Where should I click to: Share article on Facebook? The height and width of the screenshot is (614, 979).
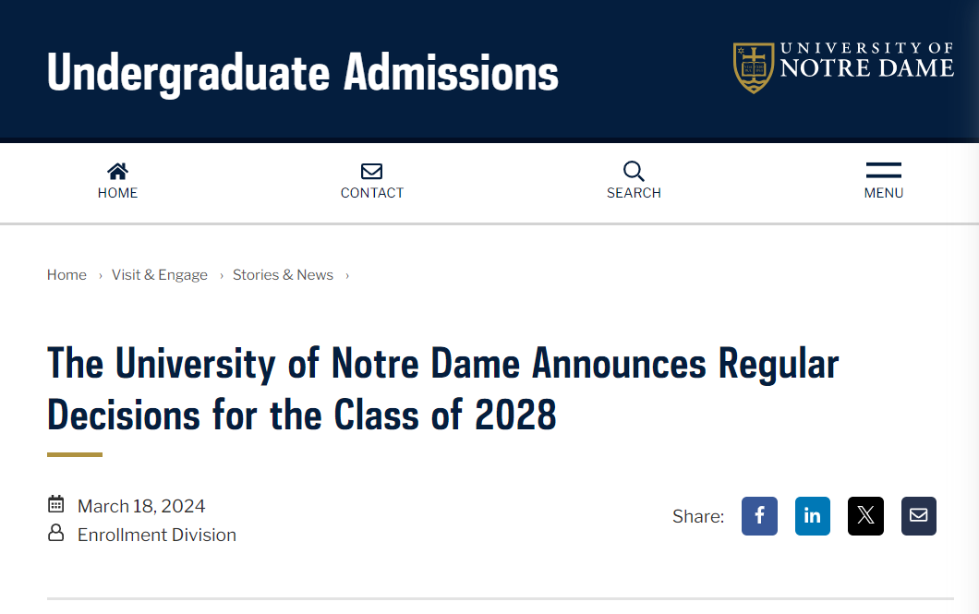pos(759,516)
